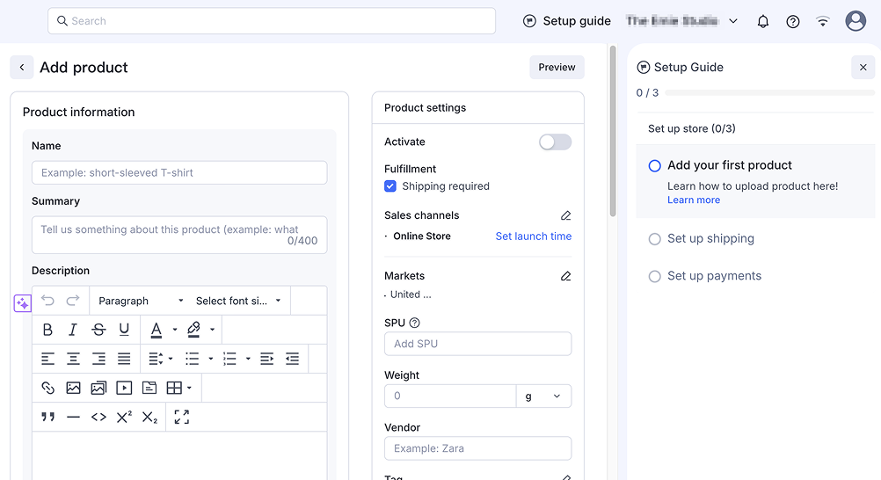This screenshot has height=480, width=881.
Task: Edit Sales channels with pencil icon
Action: pos(565,215)
